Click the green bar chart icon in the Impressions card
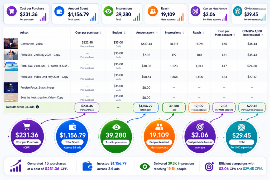The image size is (270, 180). (137, 17)
